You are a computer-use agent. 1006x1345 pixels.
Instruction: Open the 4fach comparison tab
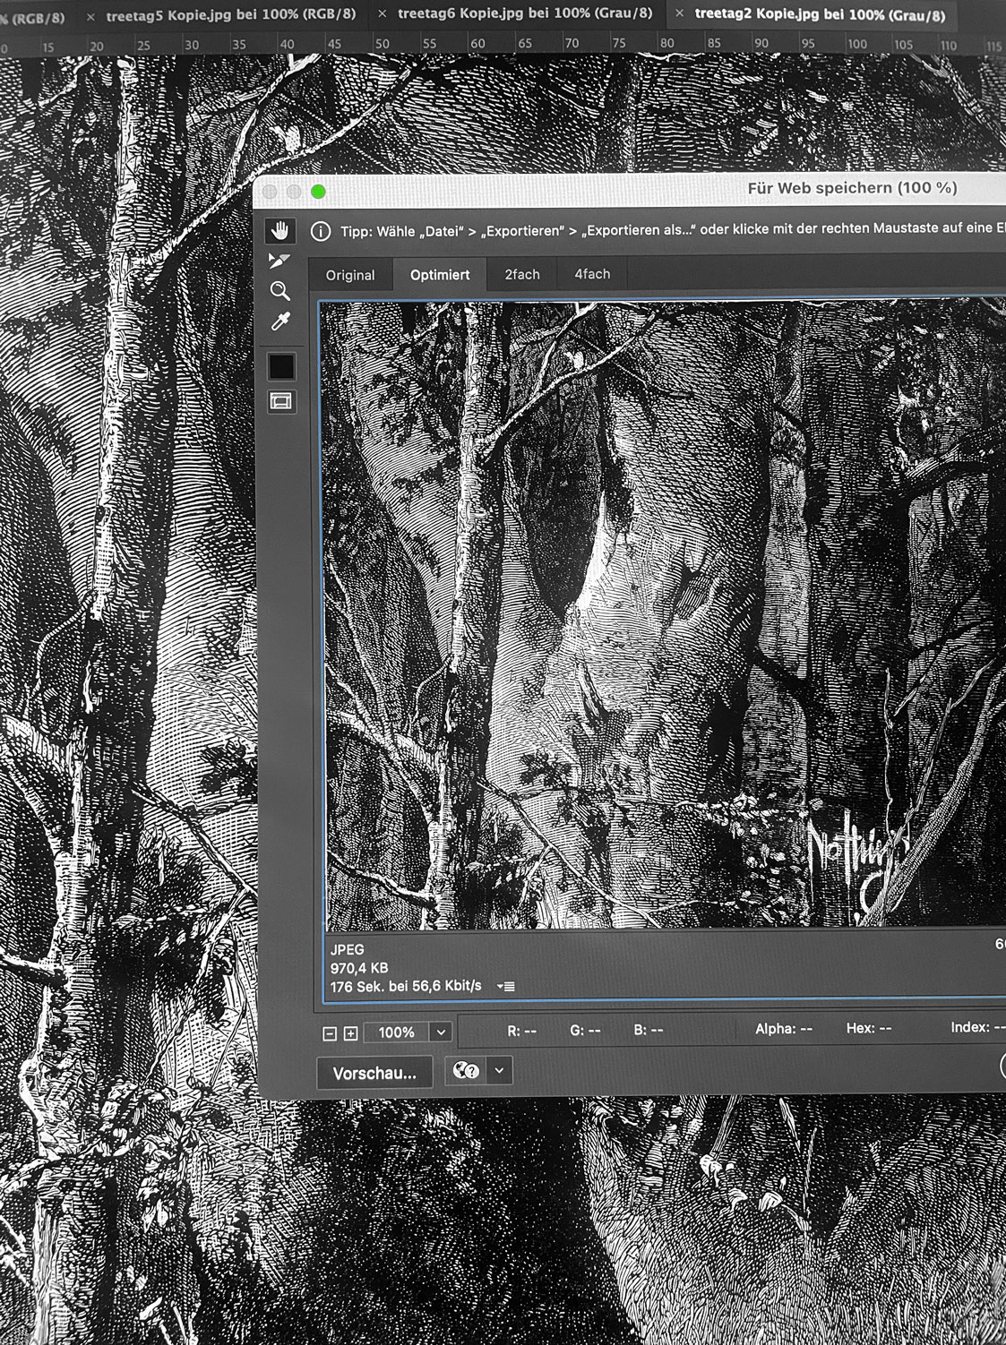point(592,274)
